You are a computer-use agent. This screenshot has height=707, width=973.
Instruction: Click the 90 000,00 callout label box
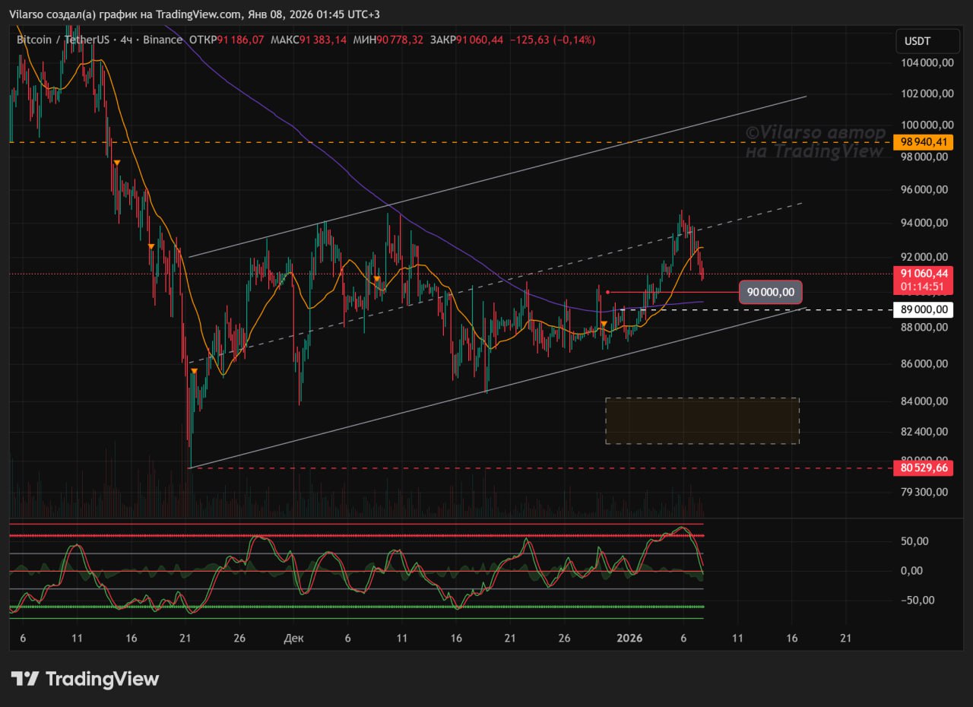click(x=770, y=292)
